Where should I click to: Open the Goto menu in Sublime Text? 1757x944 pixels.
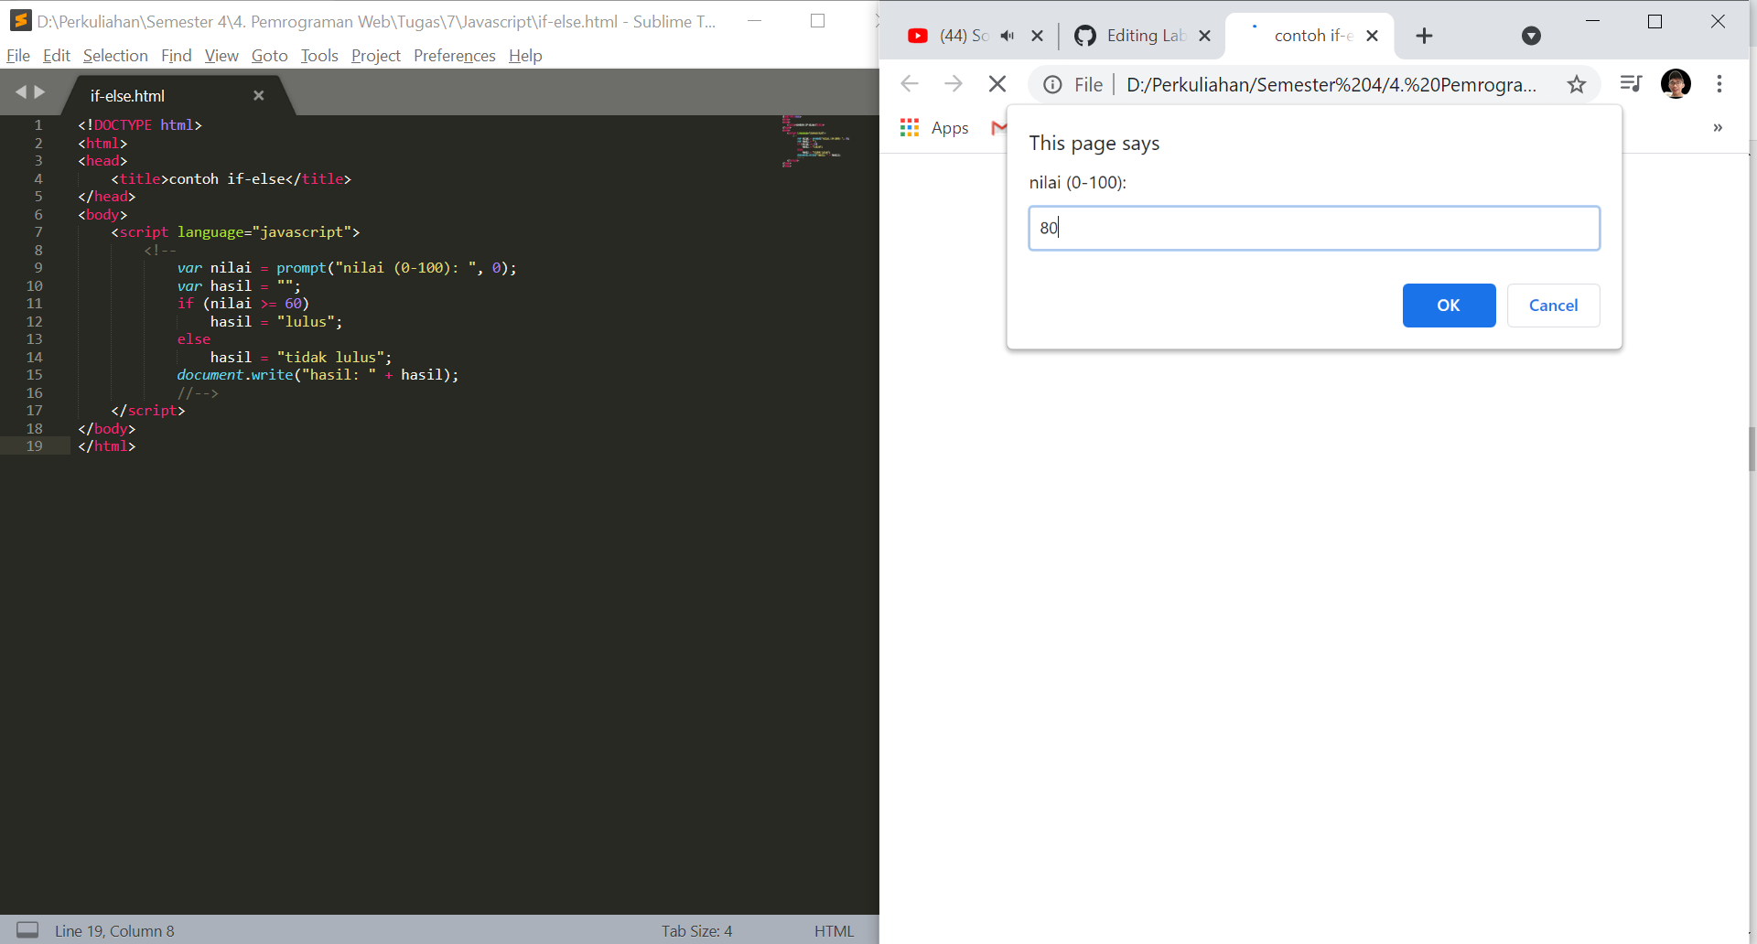tap(270, 56)
